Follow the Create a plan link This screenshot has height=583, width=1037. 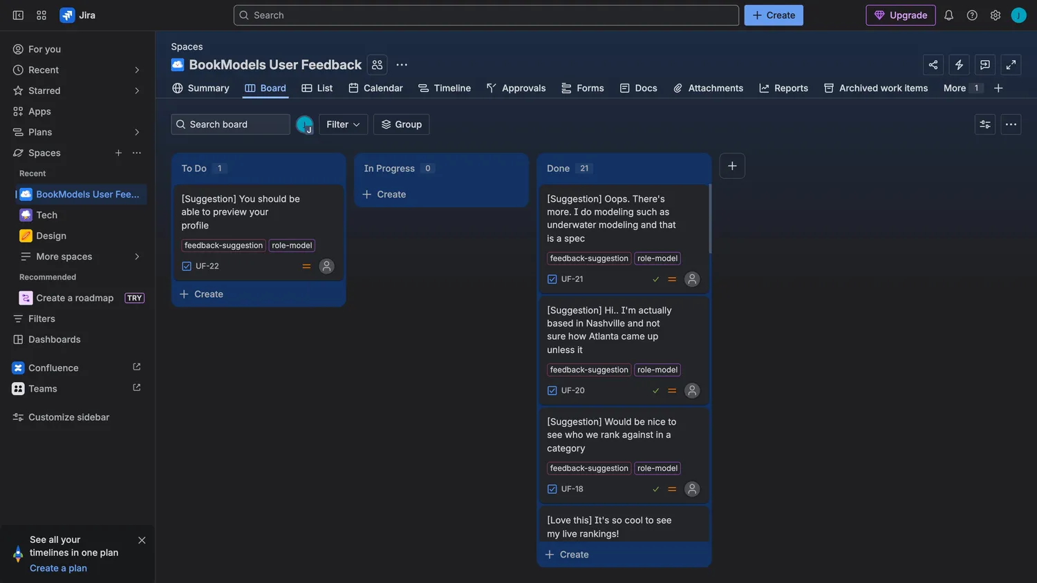click(x=58, y=568)
